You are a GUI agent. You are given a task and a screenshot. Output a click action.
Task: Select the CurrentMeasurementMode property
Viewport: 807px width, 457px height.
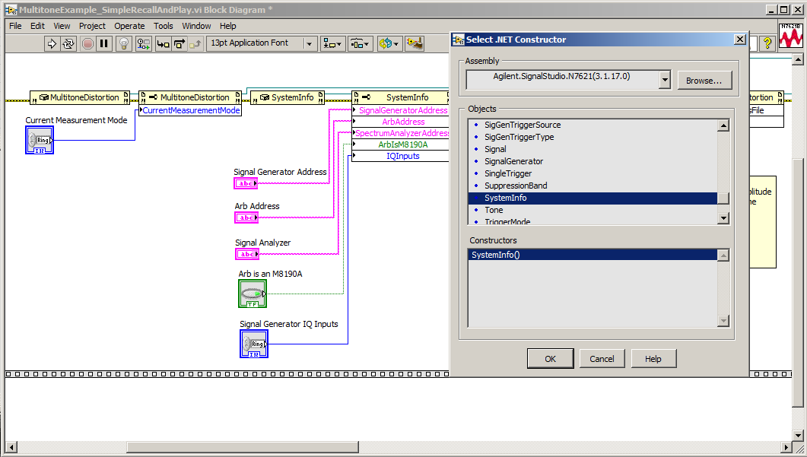(190, 110)
